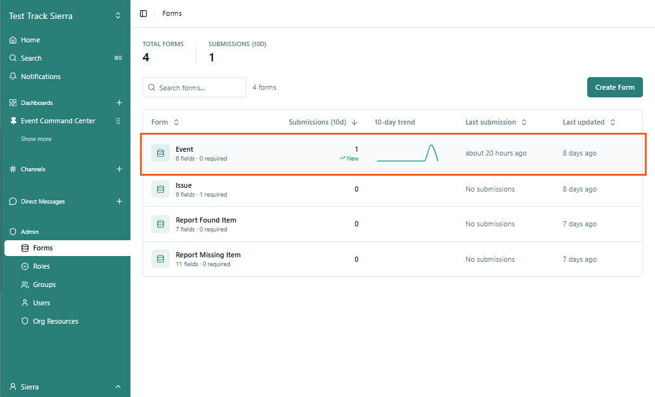Click the TOTAL FORMS stat
This screenshot has width=655, height=397.
tap(163, 52)
